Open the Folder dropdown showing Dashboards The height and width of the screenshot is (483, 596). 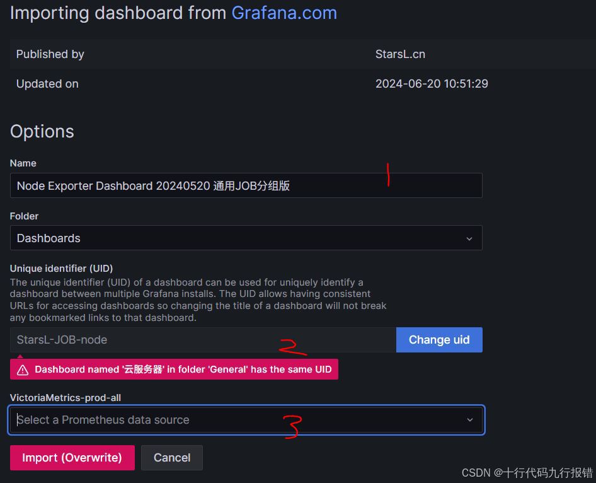[246, 238]
